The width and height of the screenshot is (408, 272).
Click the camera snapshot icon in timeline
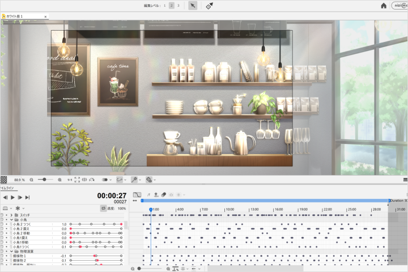click(171, 195)
